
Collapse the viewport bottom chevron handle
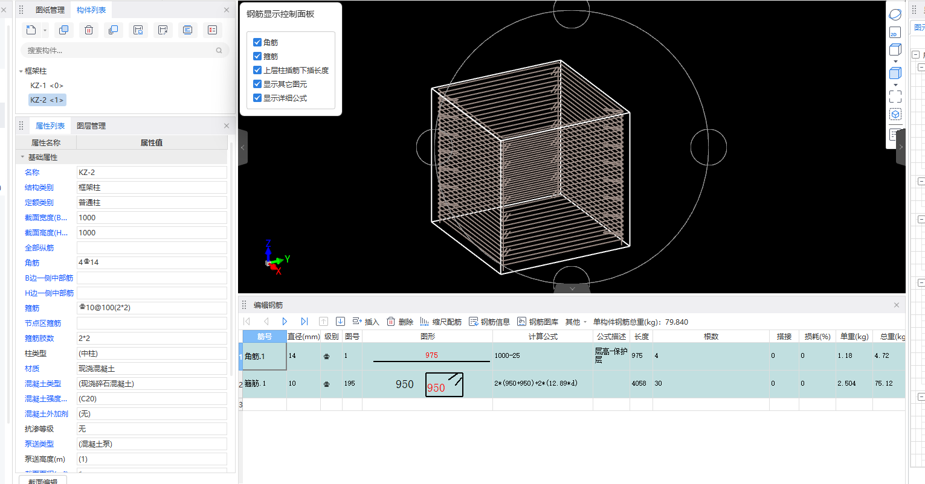point(572,288)
